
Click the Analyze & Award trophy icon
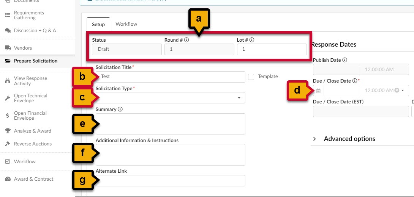(8, 131)
